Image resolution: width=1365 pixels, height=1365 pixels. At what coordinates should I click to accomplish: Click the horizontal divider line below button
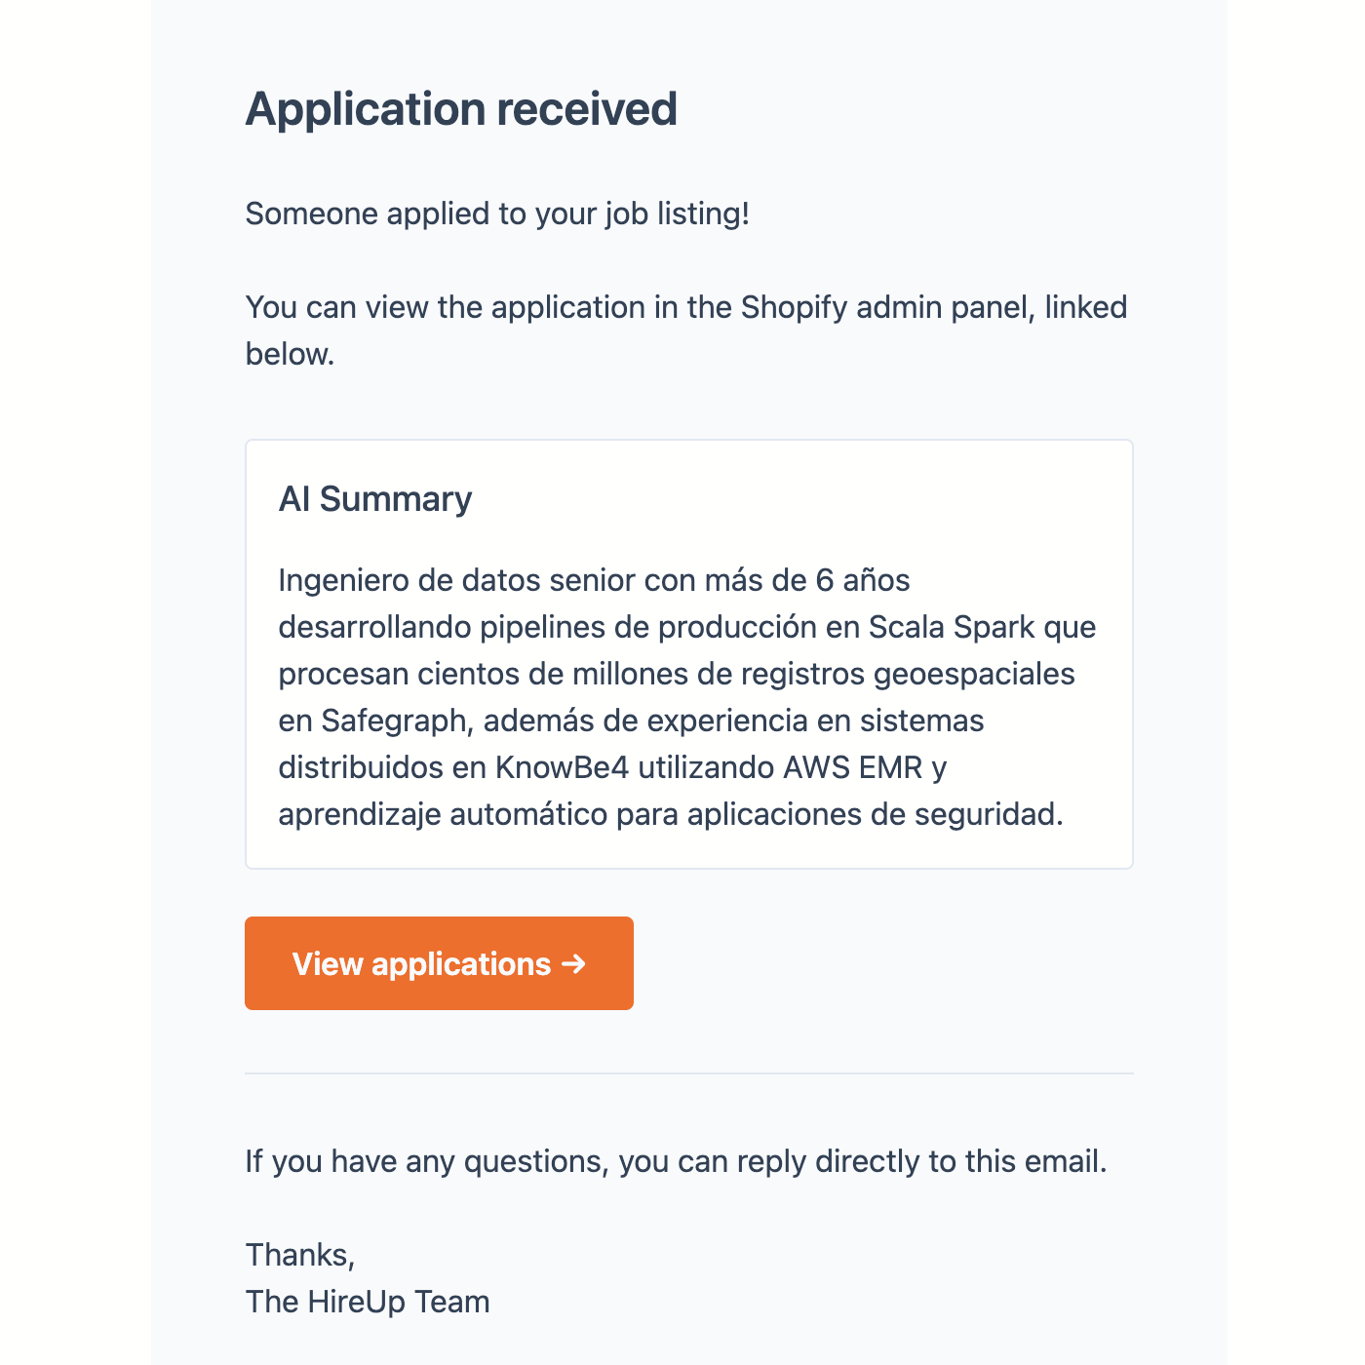pyautogui.click(x=688, y=1073)
